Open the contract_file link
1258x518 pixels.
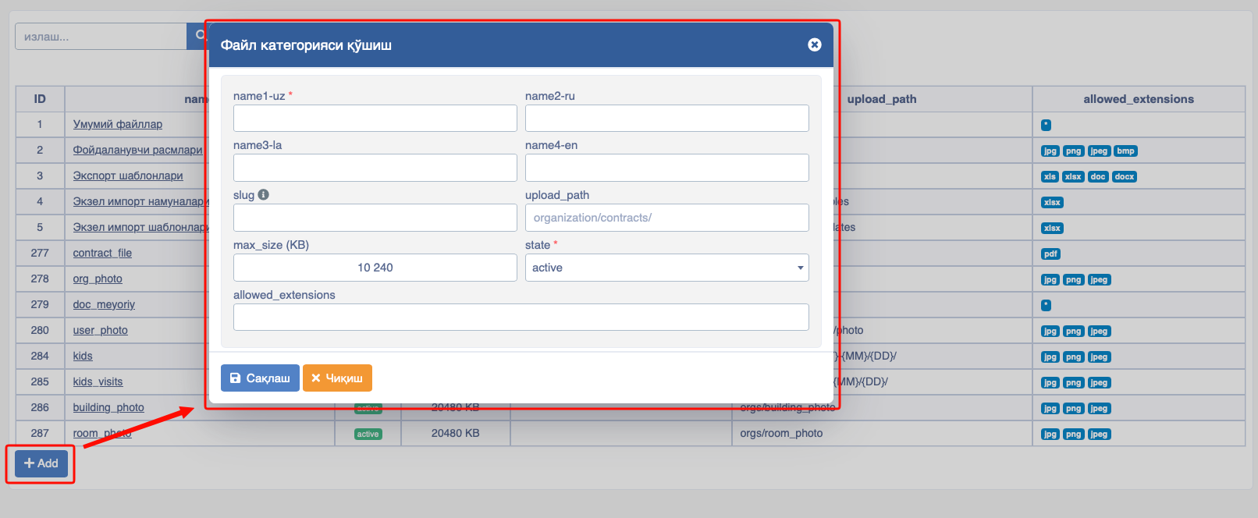(102, 253)
